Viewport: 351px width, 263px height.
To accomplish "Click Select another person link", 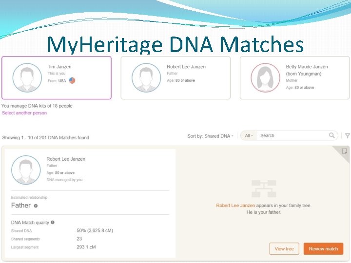I will [24, 113].
